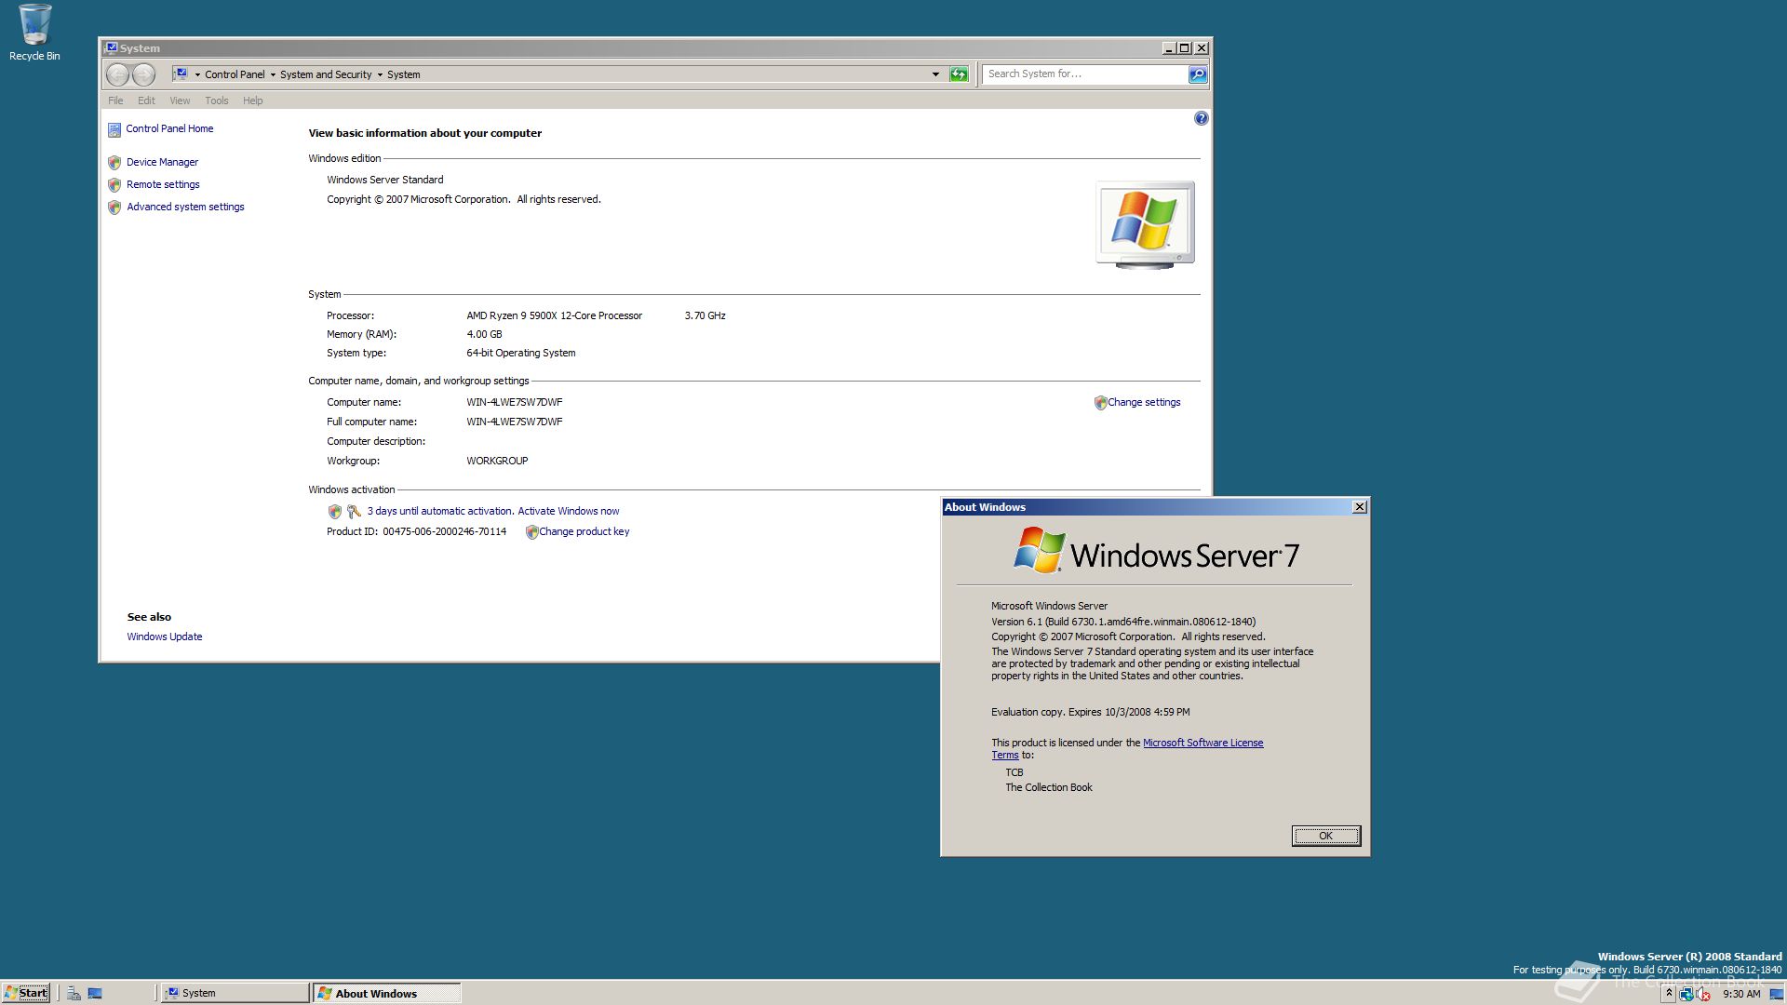Image resolution: width=1787 pixels, height=1005 pixels.
Task: Click the shield icon beside Change product key
Action: (x=531, y=532)
